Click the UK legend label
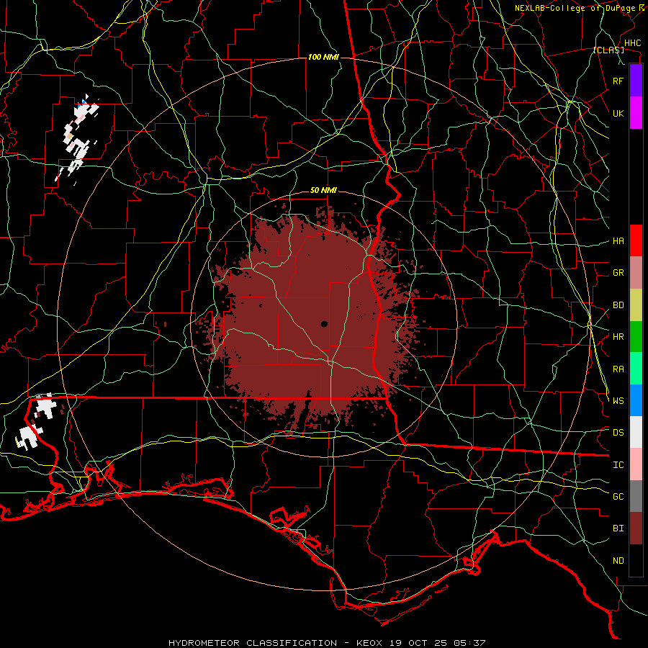Viewport: 648px width, 648px height. [618, 113]
